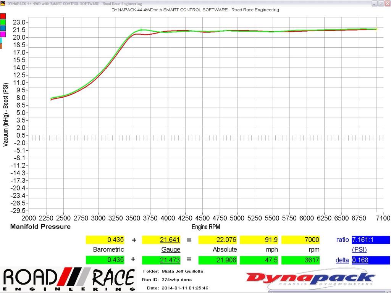This screenshot has height=293, width=391.
Task: Select the red run color swatch
Action: coord(3,16)
